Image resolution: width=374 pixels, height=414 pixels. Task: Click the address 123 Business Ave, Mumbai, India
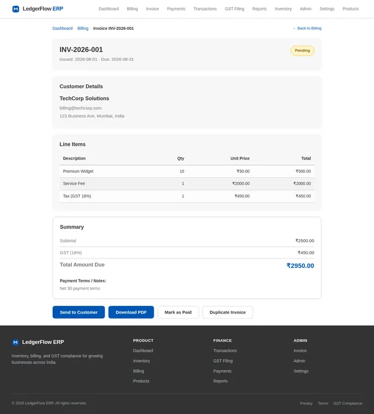click(92, 116)
